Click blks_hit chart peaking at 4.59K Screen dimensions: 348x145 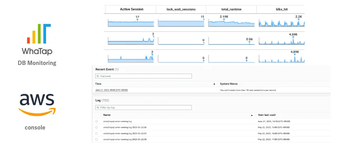pos(281,41)
